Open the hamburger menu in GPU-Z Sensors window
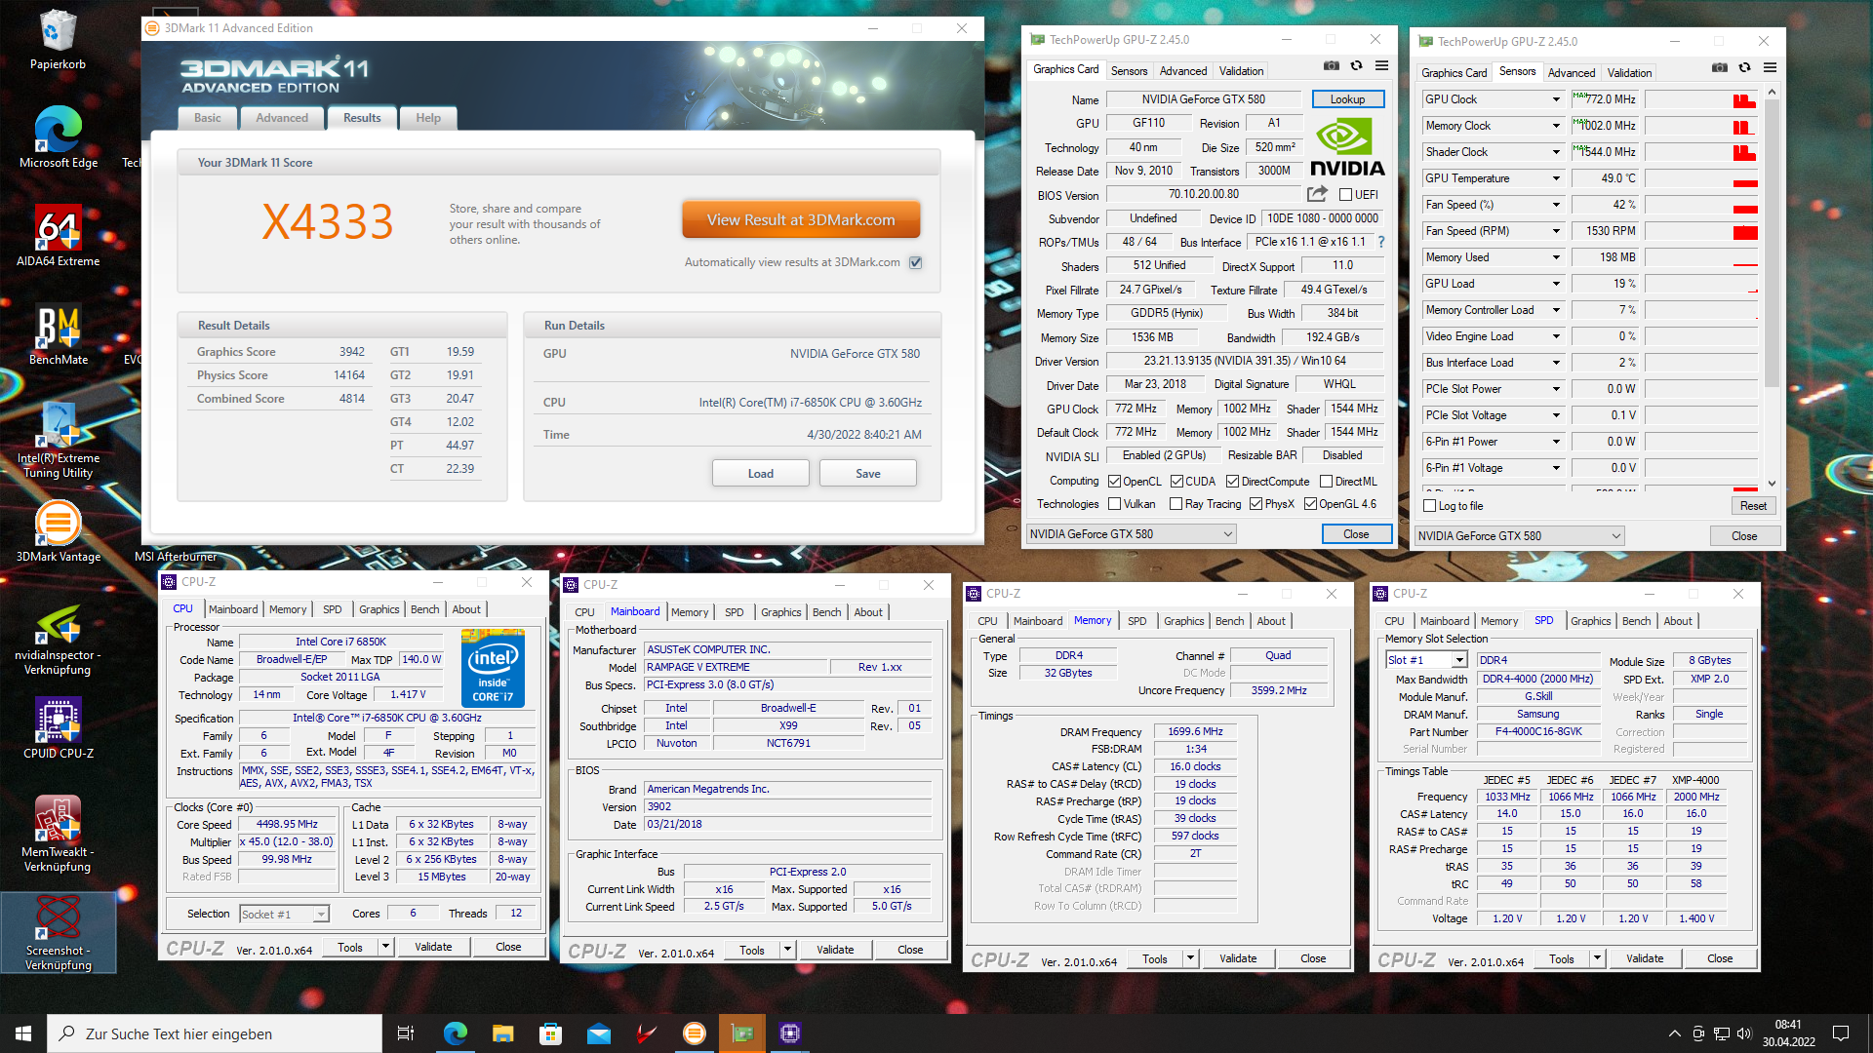The width and height of the screenshot is (1873, 1053). pos(1770,67)
